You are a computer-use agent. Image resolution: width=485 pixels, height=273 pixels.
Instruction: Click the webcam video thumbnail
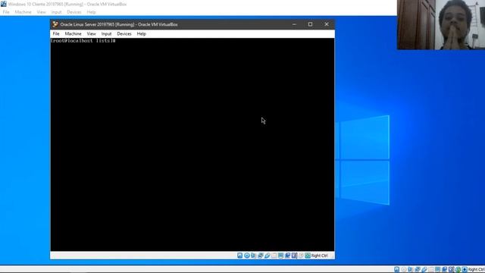click(441, 25)
